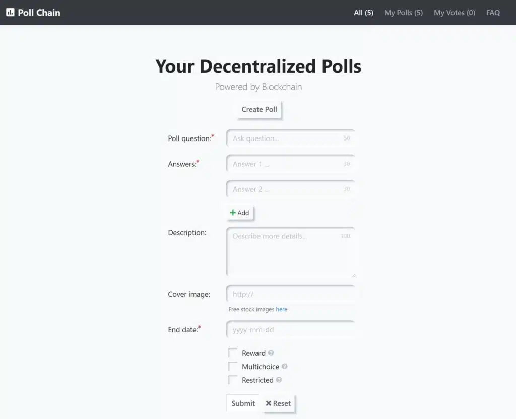The width and height of the screenshot is (516, 419).
Task: Click the Create Poll button
Action: (260, 109)
